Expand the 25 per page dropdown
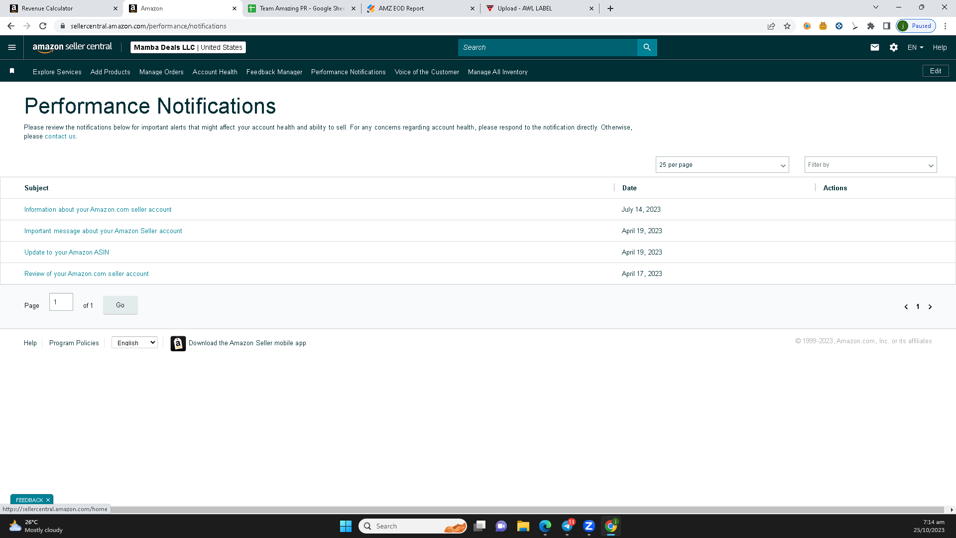This screenshot has height=538, width=956. pos(722,165)
